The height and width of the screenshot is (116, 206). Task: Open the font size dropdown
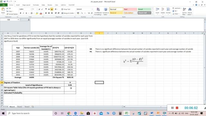(37, 9)
